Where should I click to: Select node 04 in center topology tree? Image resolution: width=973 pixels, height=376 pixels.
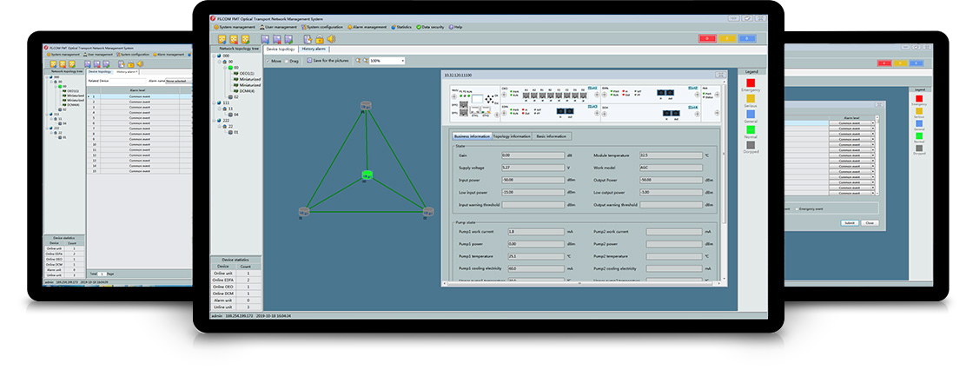(x=235, y=114)
